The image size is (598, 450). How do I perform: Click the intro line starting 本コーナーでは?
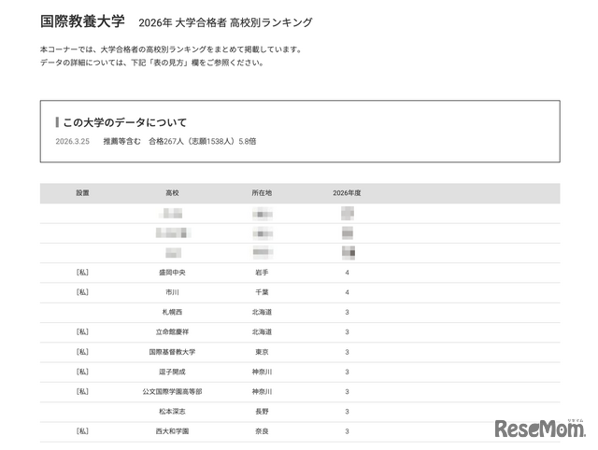171,49
